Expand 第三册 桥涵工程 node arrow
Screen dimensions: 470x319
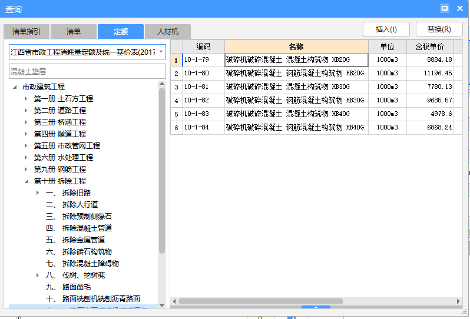tap(26, 122)
